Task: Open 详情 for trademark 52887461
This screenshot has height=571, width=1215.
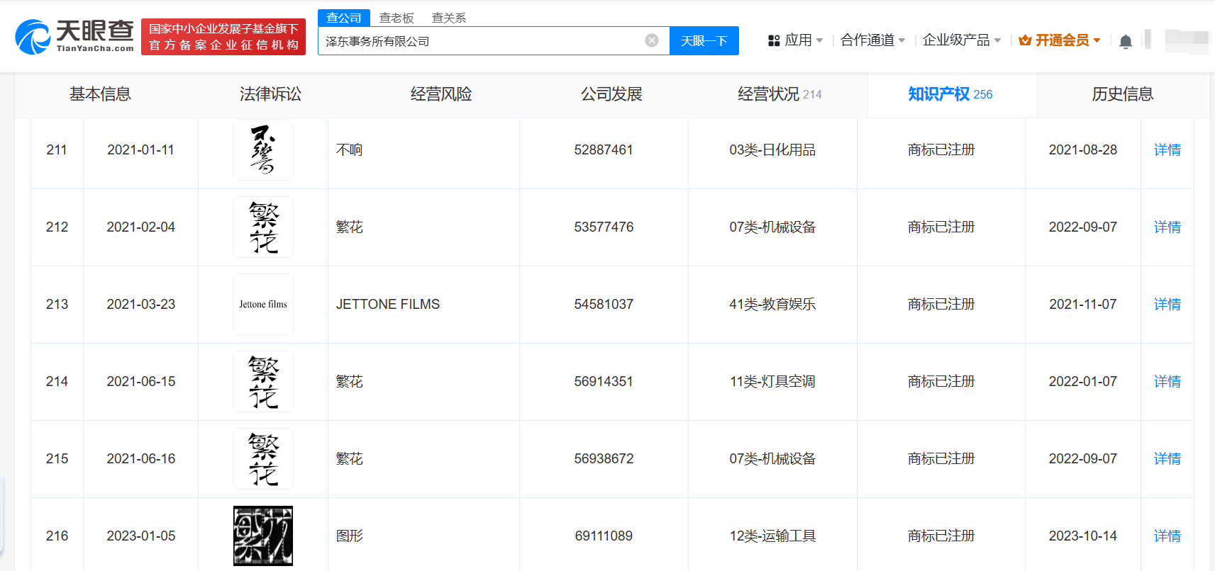Action: pos(1167,149)
